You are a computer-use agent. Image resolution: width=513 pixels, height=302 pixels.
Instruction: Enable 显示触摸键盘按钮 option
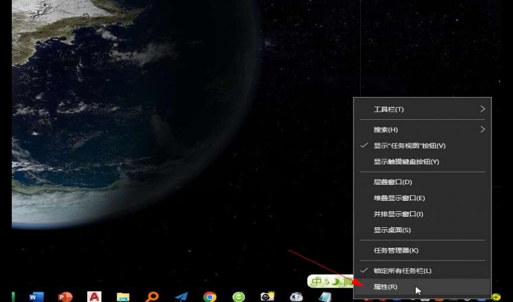pos(406,162)
